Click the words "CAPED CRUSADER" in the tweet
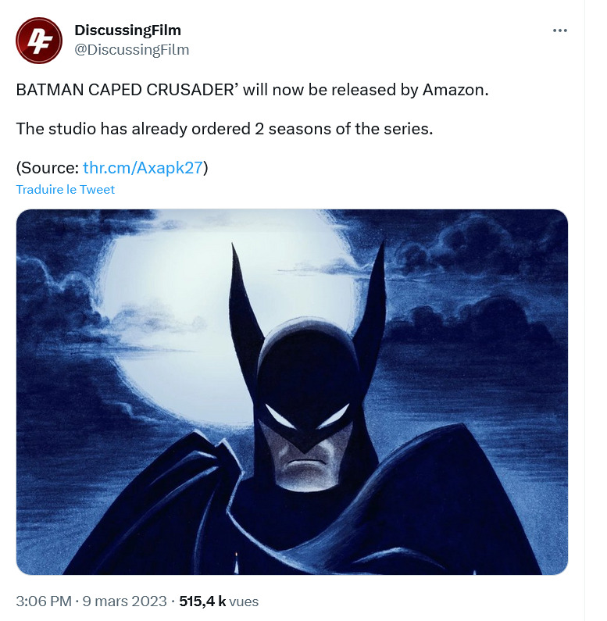This screenshot has width=607, height=621. pos(159,90)
